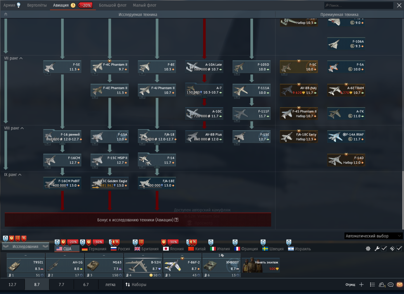Select the A-10C aircraft card

click(x=204, y=114)
